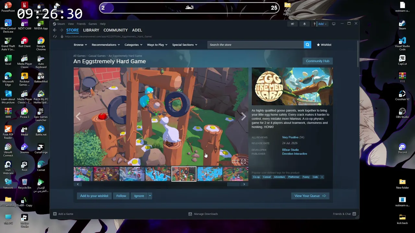Launch Microsoft Edge desktop shortcut
415x233 pixels.
coord(8,80)
